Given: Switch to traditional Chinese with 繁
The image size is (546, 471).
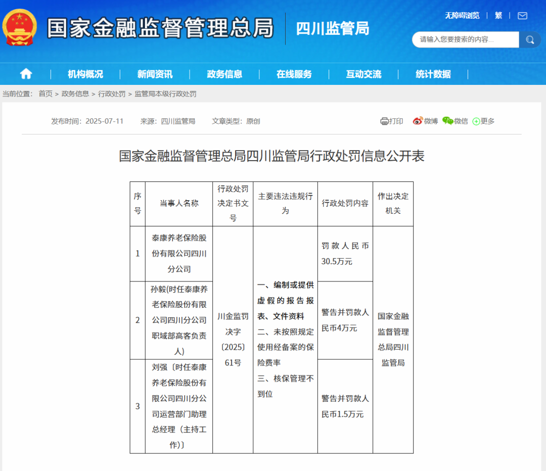Looking at the screenshot, I should 498,16.
